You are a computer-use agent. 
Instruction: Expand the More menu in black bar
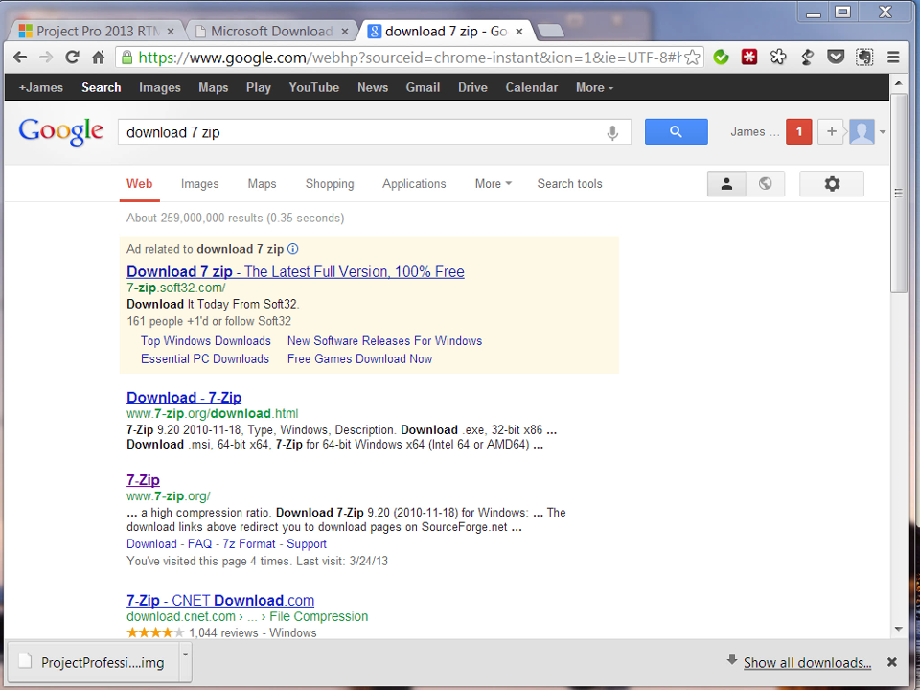coord(594,87)
